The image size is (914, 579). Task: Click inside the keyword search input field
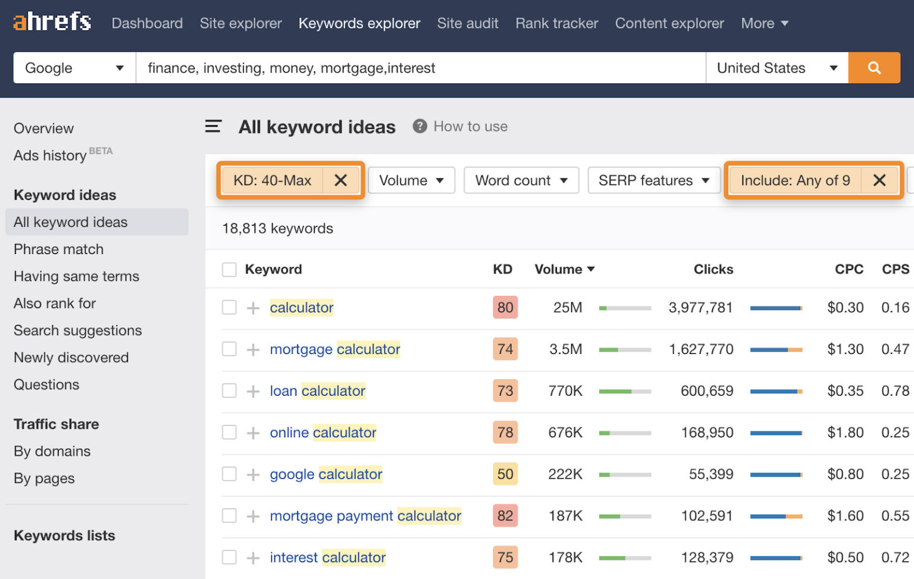(x=417, y=68)
